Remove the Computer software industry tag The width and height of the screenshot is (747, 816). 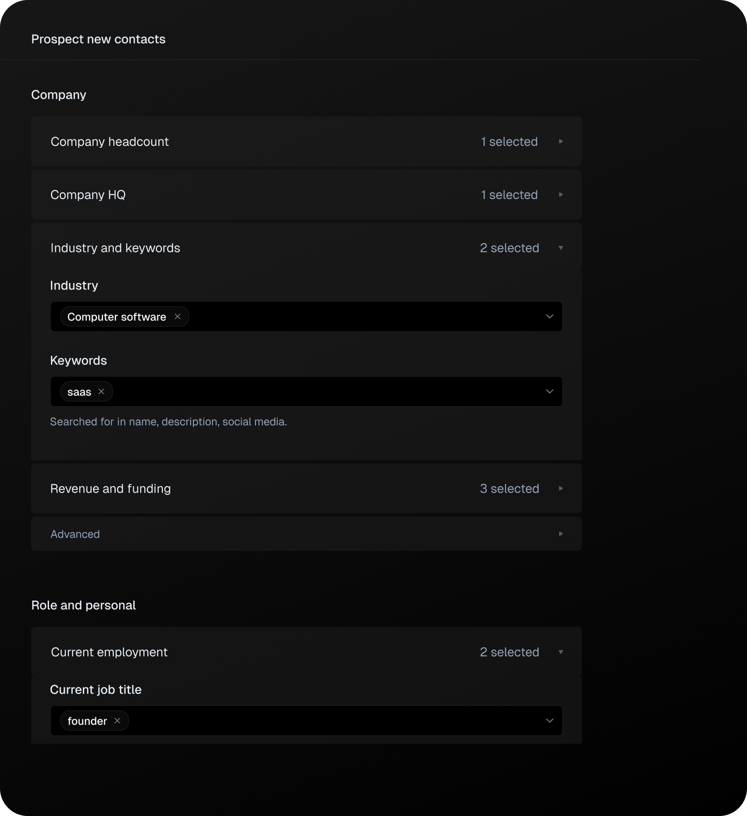coord(177,317)
